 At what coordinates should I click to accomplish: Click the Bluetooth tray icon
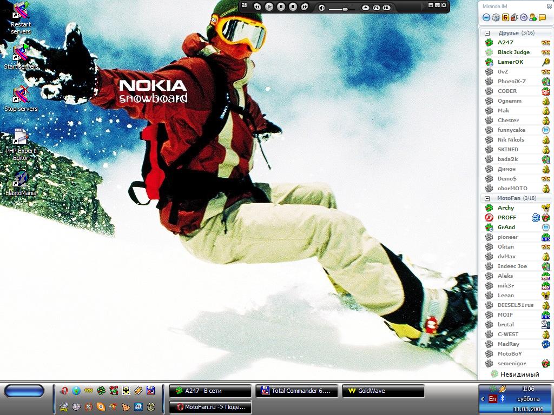point(503,399)
